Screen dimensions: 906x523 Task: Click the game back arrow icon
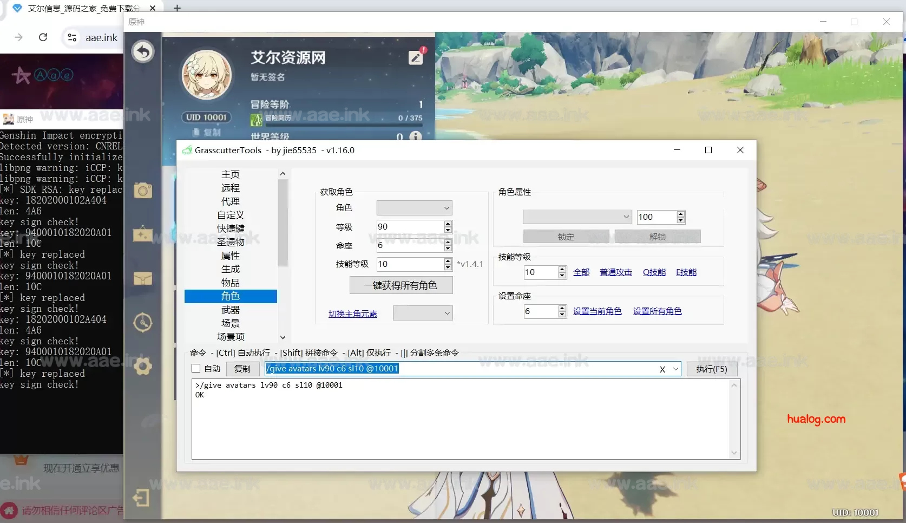(x=143, y=52)
